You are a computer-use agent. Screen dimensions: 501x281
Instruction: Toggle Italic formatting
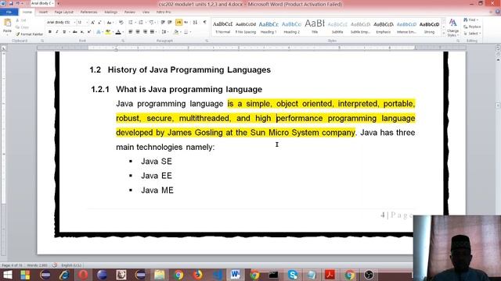click(x=57, y=32)
